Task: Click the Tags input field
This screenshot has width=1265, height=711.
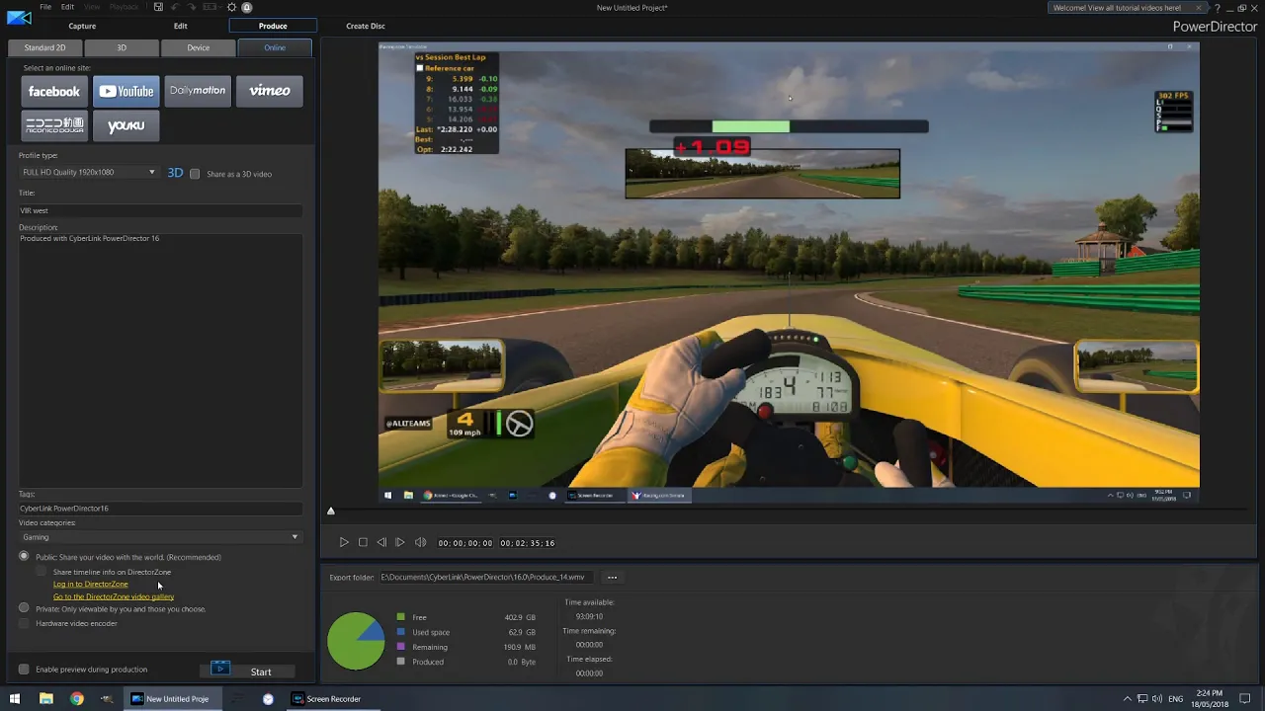Action: 160,509
